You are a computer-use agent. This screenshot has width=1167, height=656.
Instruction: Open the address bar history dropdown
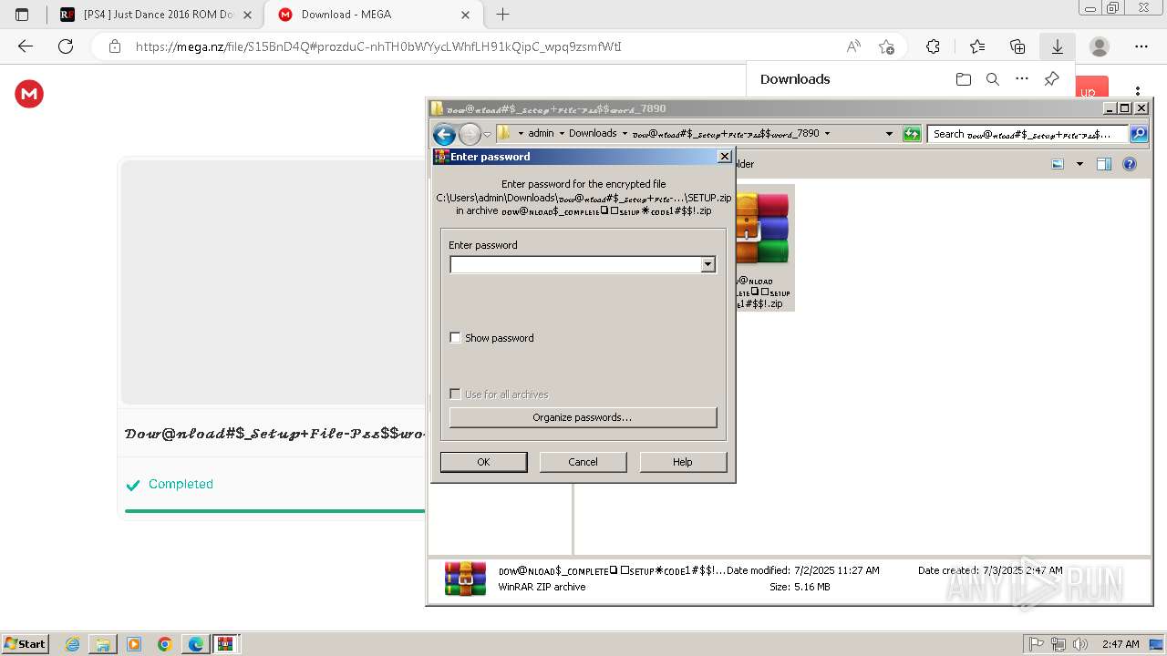coord(889,134)
